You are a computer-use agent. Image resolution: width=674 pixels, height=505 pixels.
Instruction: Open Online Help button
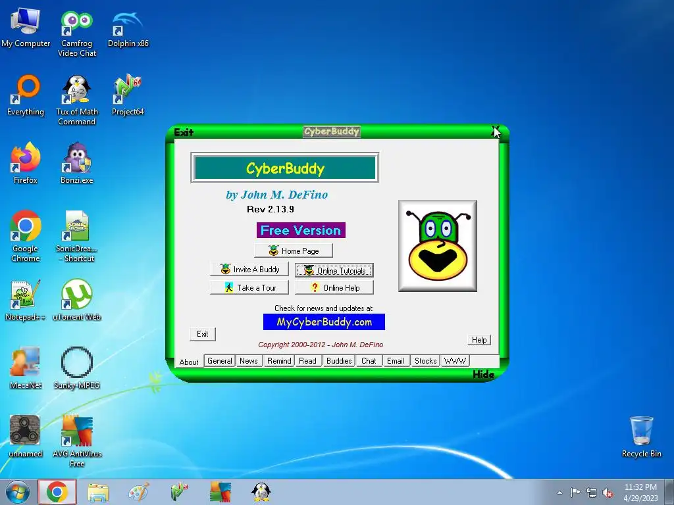pyautogui.click(x=334, y=288)
